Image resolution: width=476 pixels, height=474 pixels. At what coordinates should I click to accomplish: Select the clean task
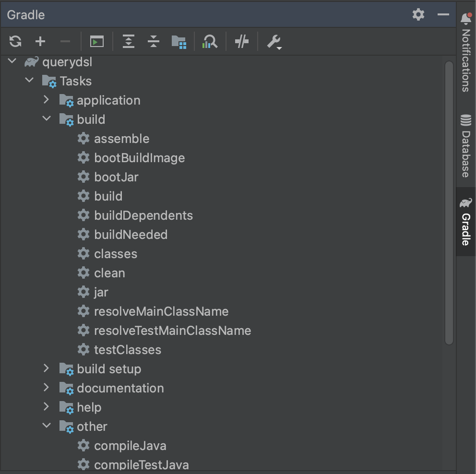point(109,273)
